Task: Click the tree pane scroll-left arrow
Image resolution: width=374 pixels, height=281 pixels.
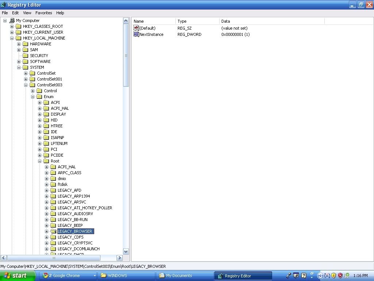Action: pyautogui.click(x=4, y=258)
